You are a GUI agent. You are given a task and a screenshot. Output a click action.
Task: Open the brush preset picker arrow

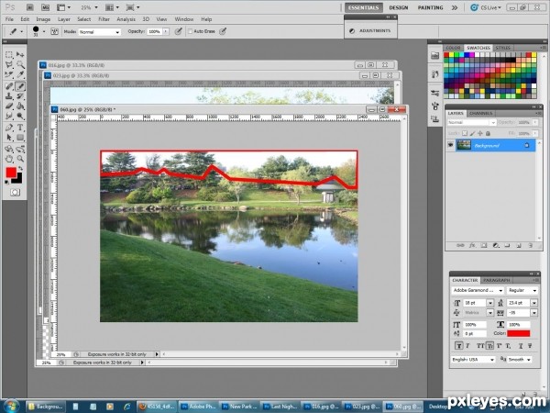(44, 31)
